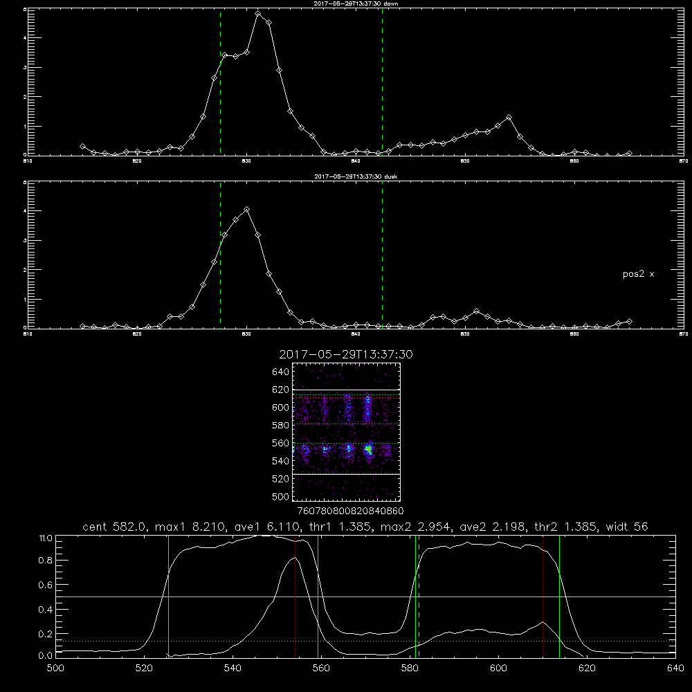Viewport: 692px width, 692px height.
Task: Select the spectral image thumbnail
Action: click(x=347, y=432)
